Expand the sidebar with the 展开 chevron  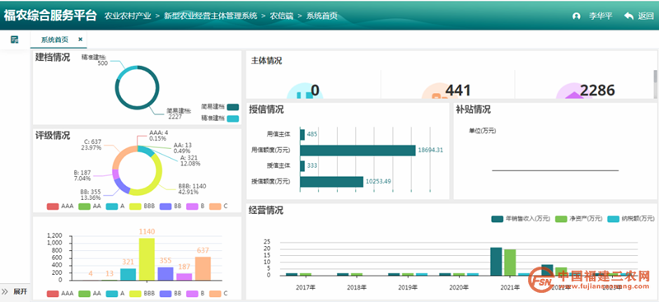pos(5,291)
